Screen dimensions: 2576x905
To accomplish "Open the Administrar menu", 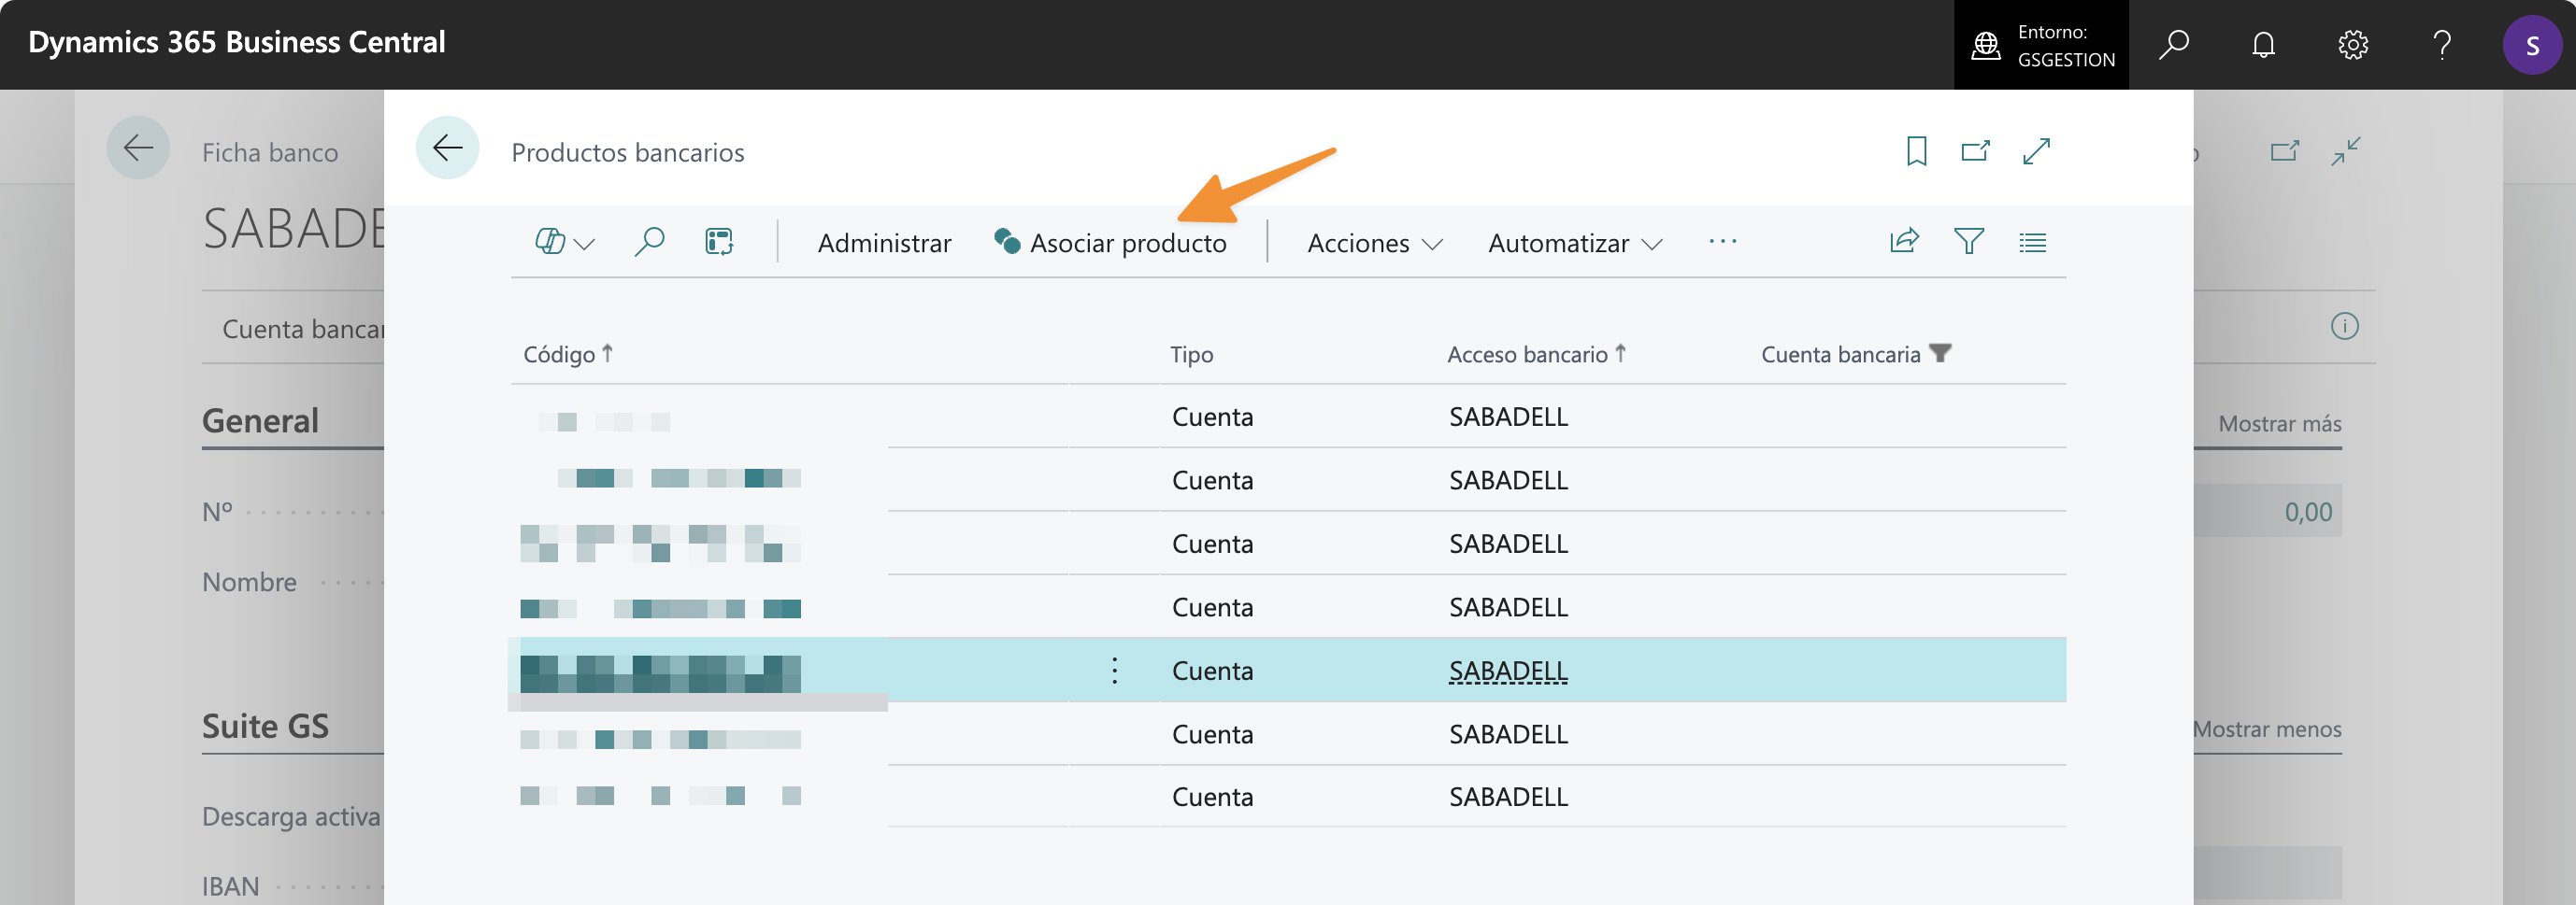I will 884,243.
